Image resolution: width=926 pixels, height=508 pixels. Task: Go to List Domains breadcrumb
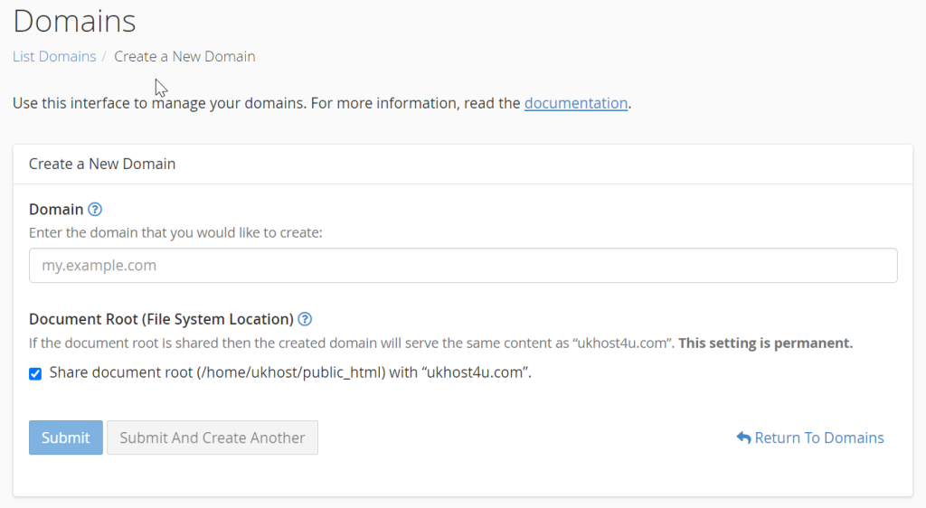point(54,56)
